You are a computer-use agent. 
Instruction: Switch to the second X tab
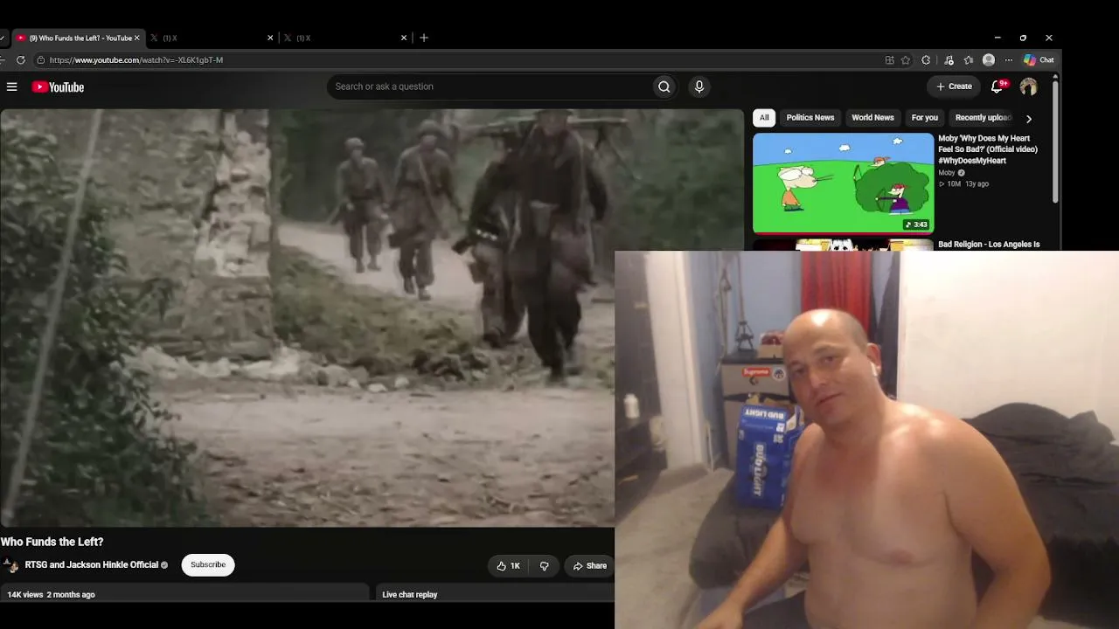[346, 38]
